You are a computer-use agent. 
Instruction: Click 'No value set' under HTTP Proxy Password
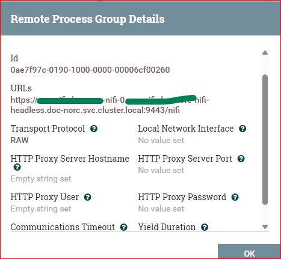click(x=161, y=209)
